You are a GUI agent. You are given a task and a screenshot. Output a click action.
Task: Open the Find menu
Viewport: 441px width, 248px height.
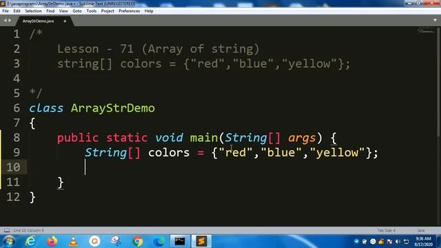tap(50, 11)
